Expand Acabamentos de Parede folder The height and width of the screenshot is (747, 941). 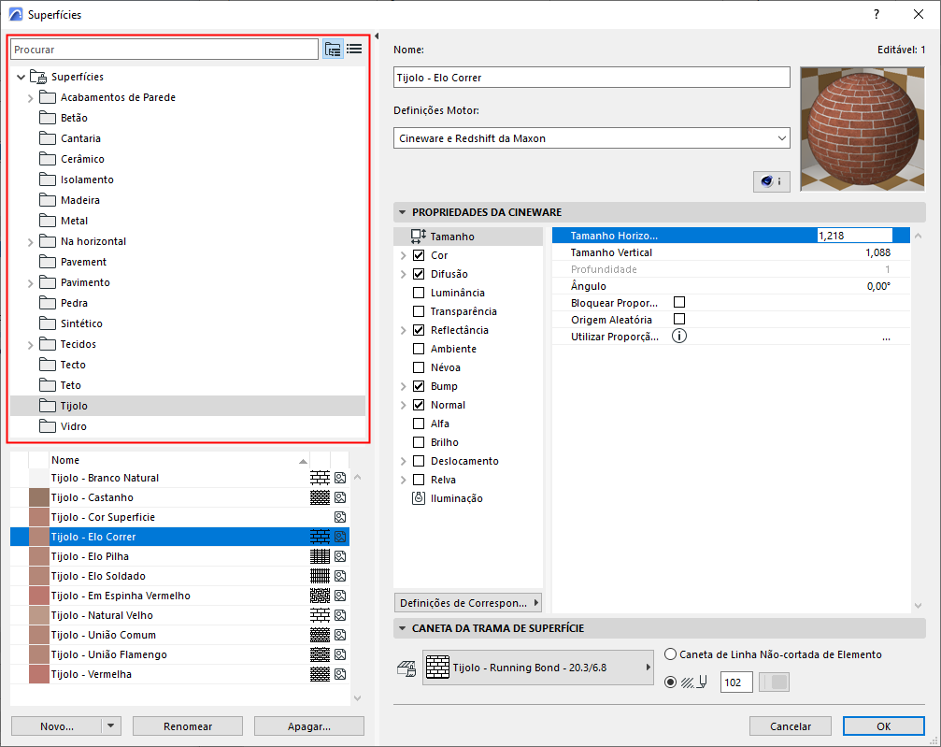pyautogui.click(x=30, y=98)
